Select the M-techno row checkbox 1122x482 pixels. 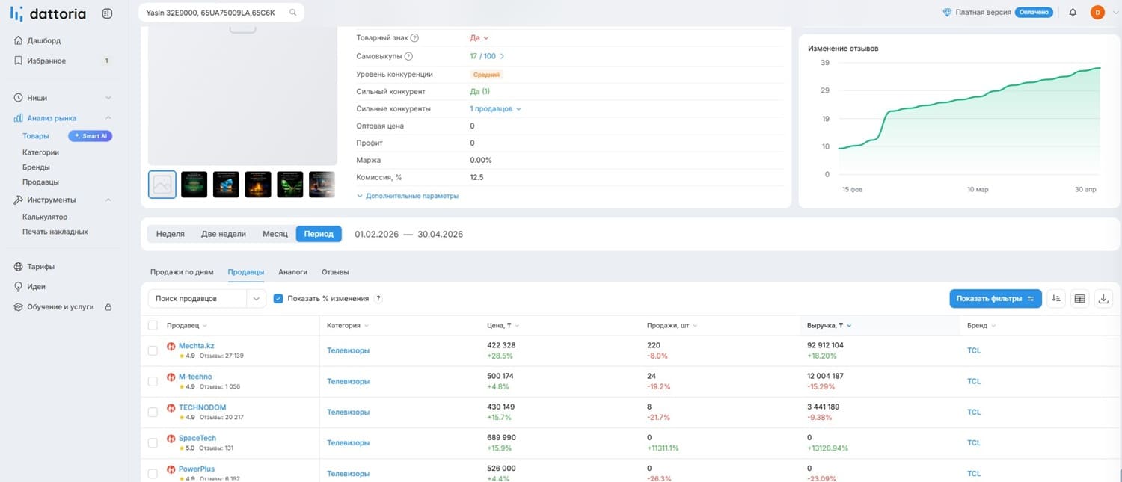[153, 381]
